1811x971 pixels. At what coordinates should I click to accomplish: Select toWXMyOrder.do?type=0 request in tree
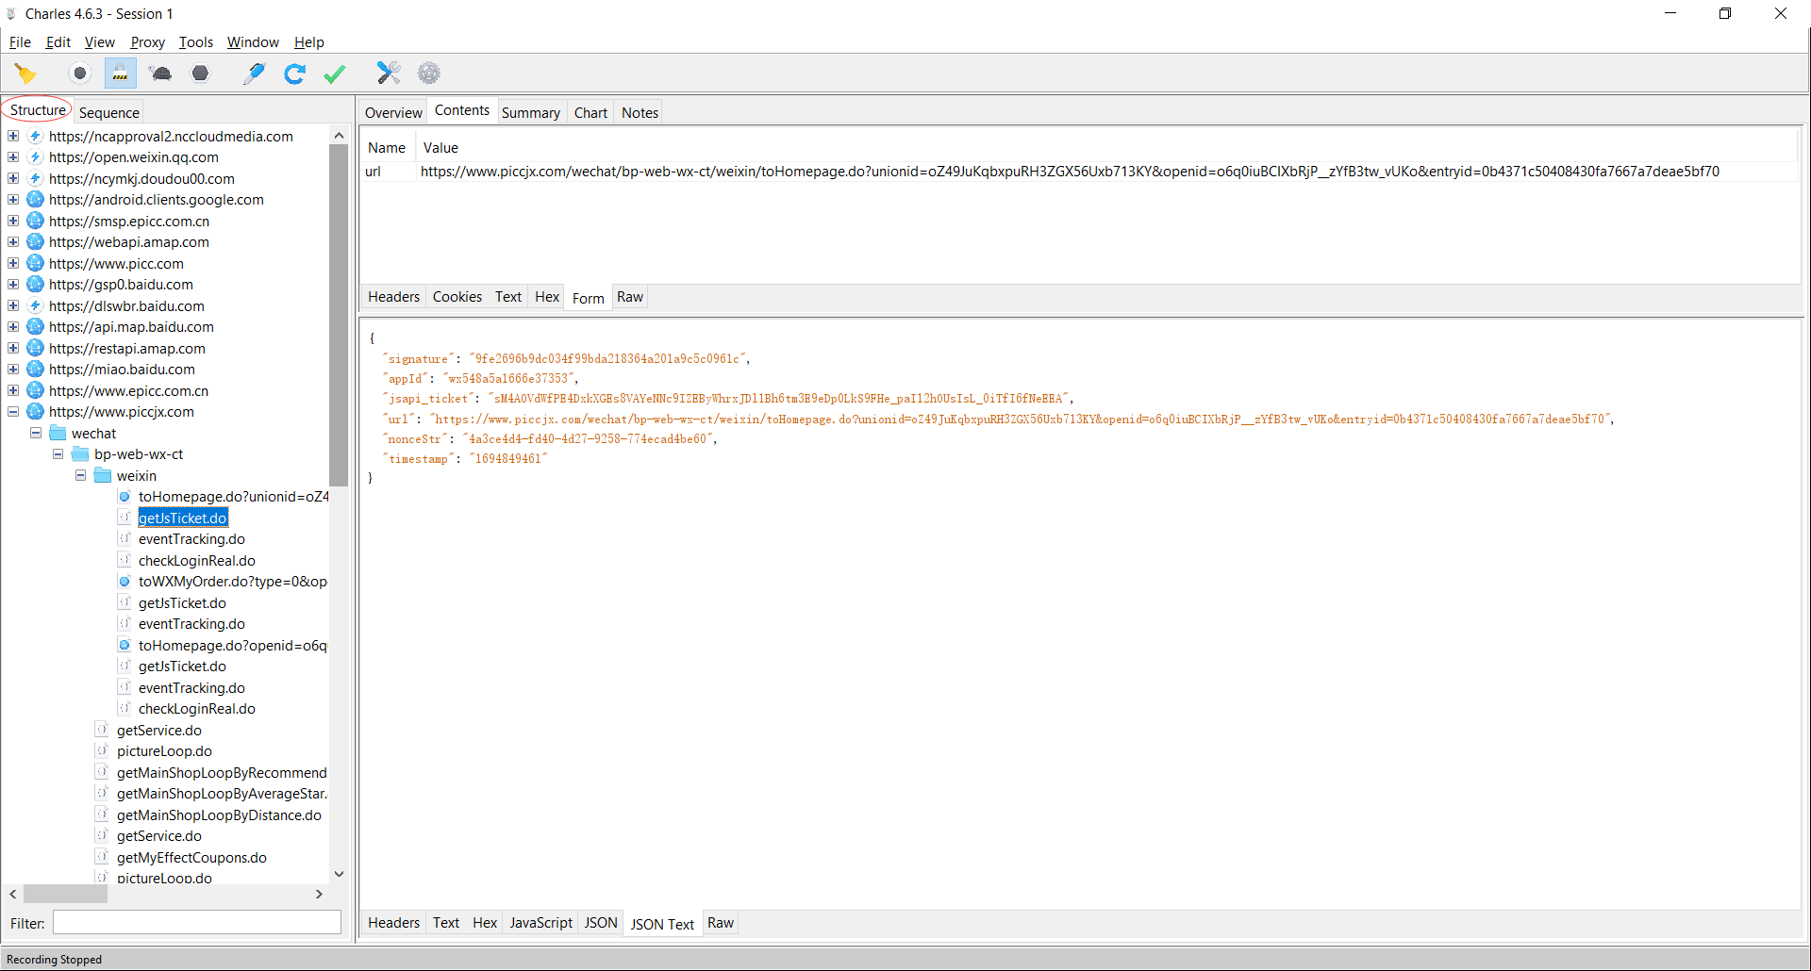coord(233,582)
